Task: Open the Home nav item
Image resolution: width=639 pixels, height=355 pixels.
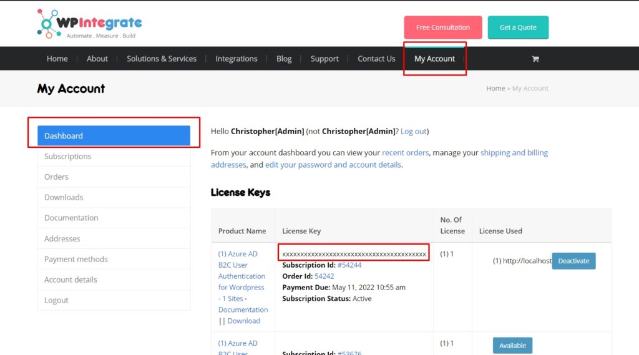Action: pos(57,59)
